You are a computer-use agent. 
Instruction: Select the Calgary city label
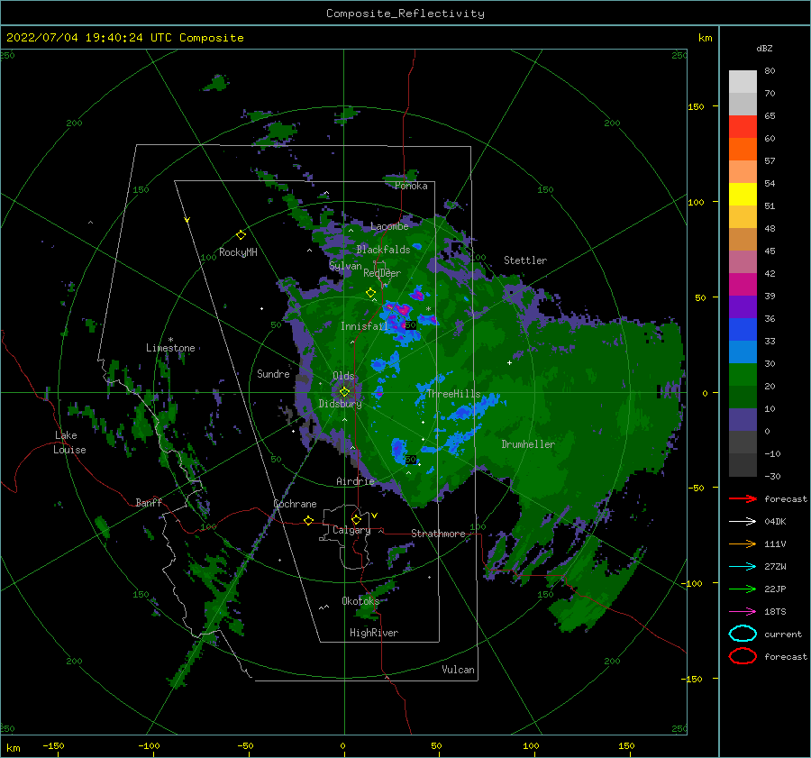tap(351, 530)
